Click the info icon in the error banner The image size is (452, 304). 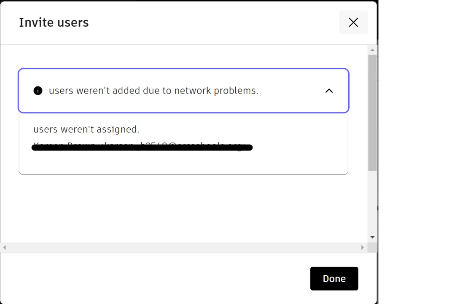38,91
